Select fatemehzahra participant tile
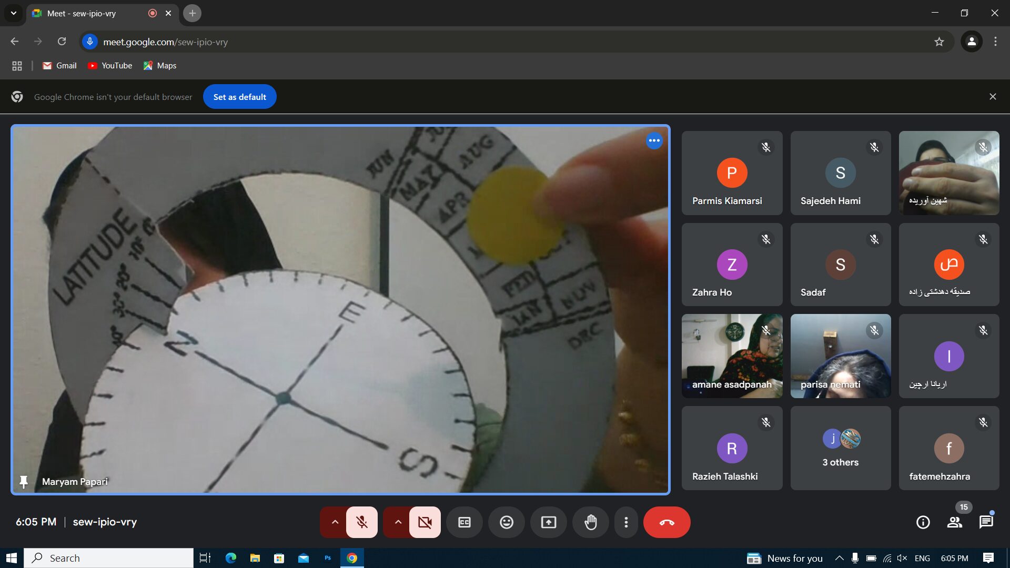Image resolution: width=1010 pixels, height=568 pixels. point(949,448)
